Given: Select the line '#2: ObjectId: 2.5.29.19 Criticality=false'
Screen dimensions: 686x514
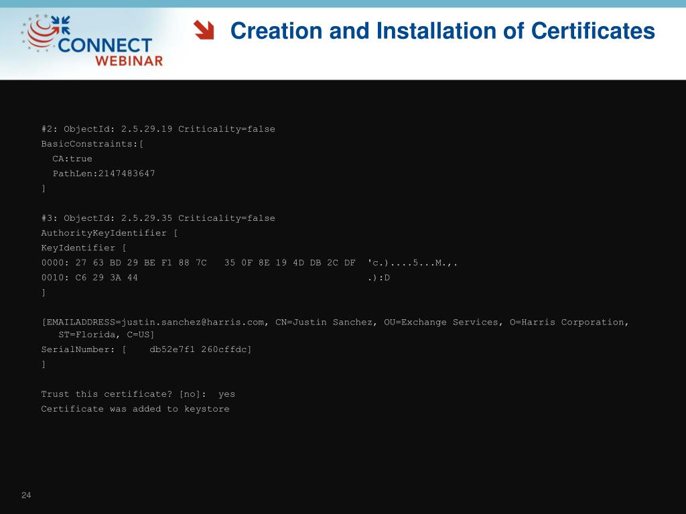Looking at the screenshot, I should [158, 129].
